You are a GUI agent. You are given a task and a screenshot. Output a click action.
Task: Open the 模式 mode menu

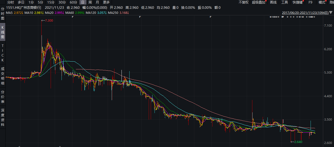pyautogui.click(x=322, y=2)
